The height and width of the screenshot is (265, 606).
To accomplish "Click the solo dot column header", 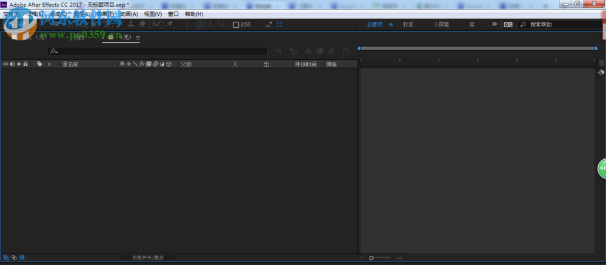I will click(19, 64).
